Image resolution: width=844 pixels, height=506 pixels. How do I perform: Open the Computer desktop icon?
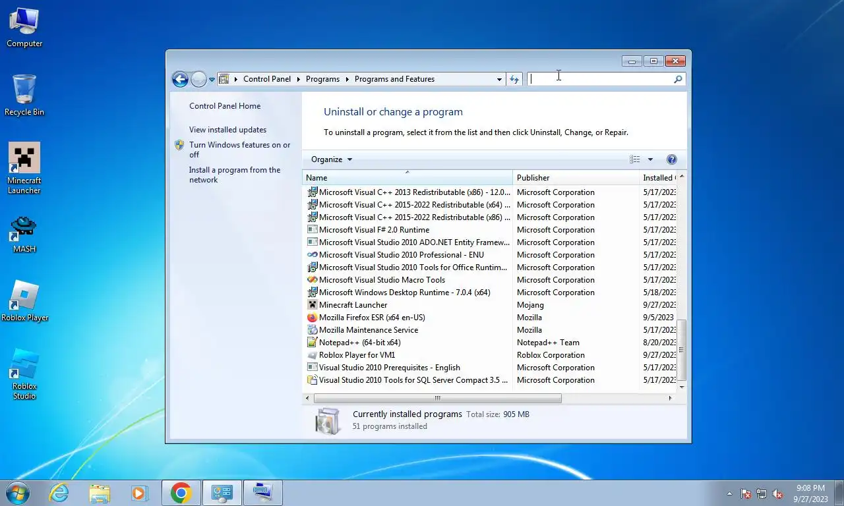(x=24, y=28)
